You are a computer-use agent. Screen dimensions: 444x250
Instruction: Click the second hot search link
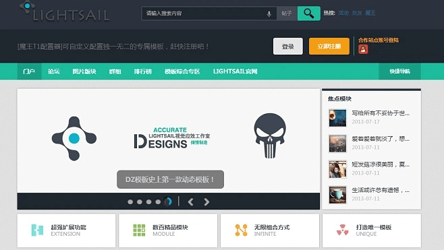tap(357, 13)
